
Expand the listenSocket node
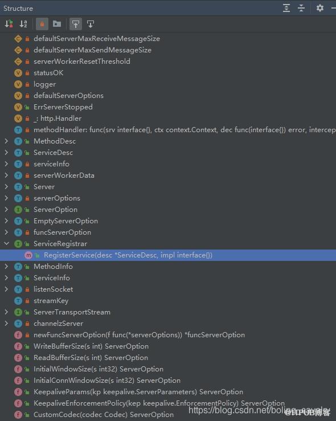coord(6,289)
